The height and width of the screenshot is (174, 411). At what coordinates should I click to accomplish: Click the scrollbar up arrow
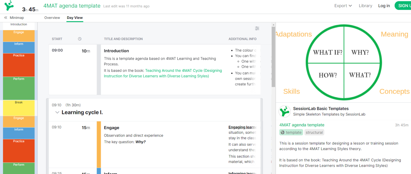[273, 25]
